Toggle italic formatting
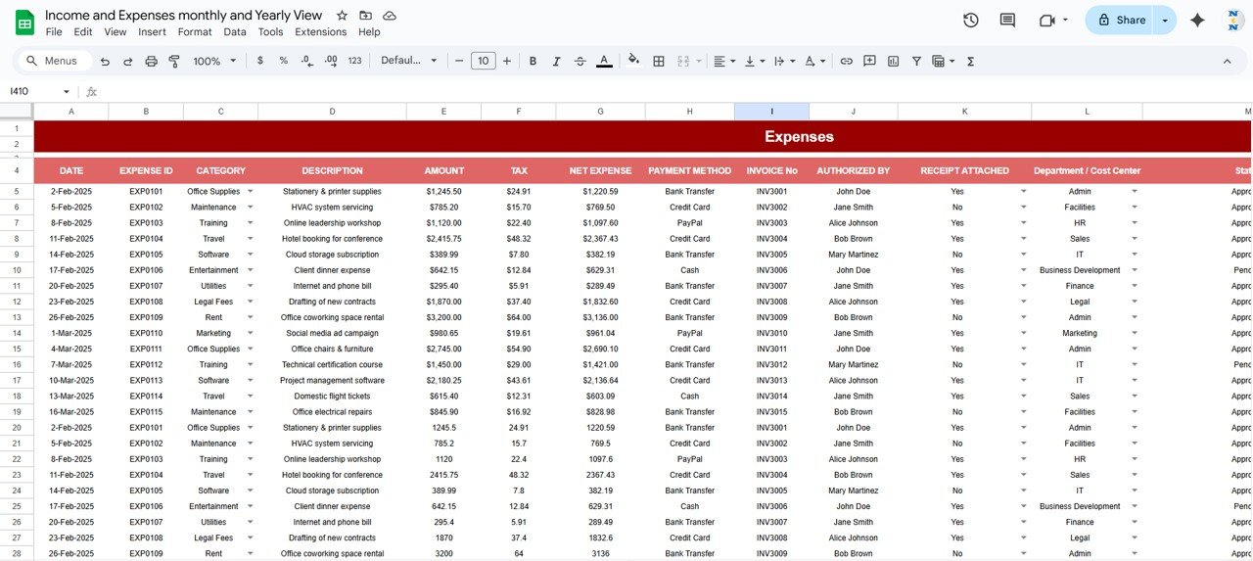1253x561 pixels. tap(556, 61)
